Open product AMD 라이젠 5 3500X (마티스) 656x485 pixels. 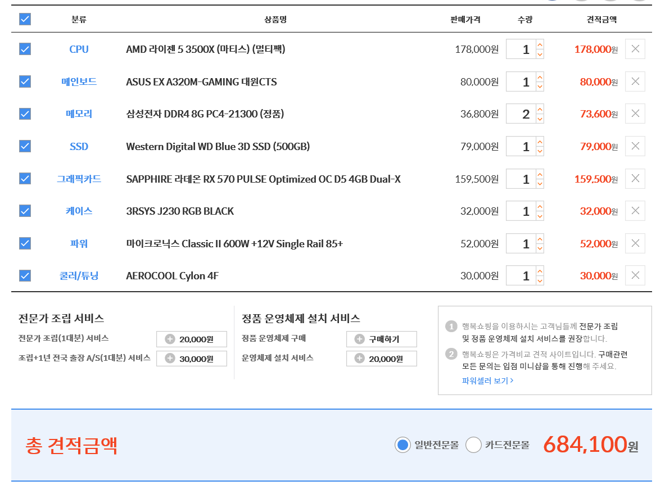click(x=205, y=49)
